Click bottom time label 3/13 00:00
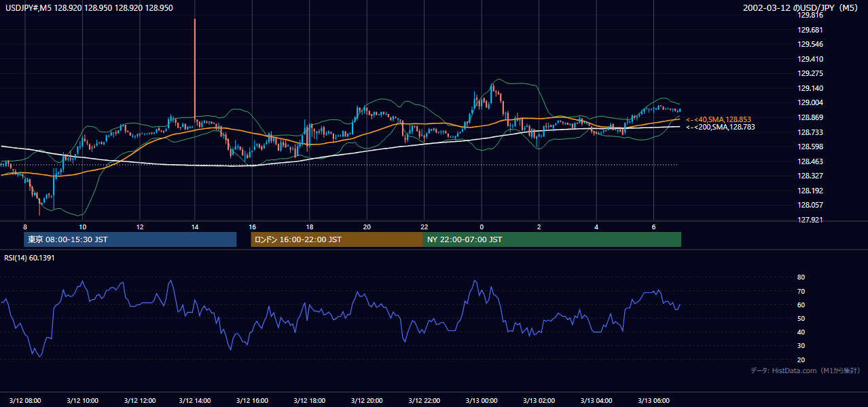This screenshot has width=868, height=407. [482, 400]
